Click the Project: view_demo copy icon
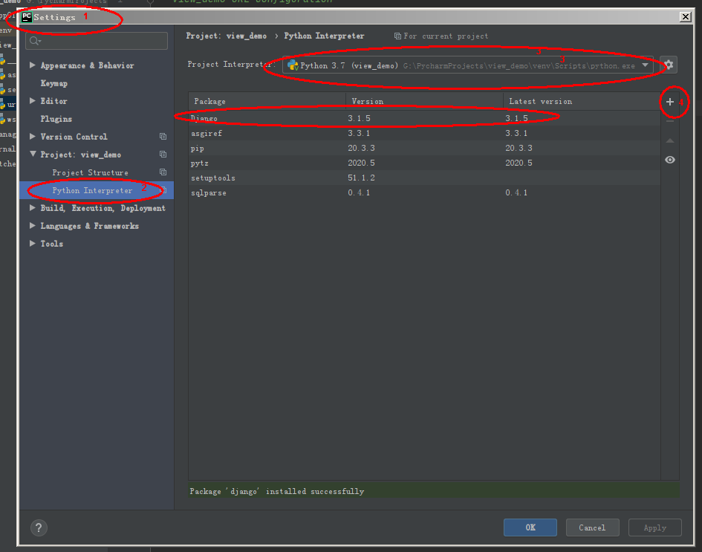 163,155
